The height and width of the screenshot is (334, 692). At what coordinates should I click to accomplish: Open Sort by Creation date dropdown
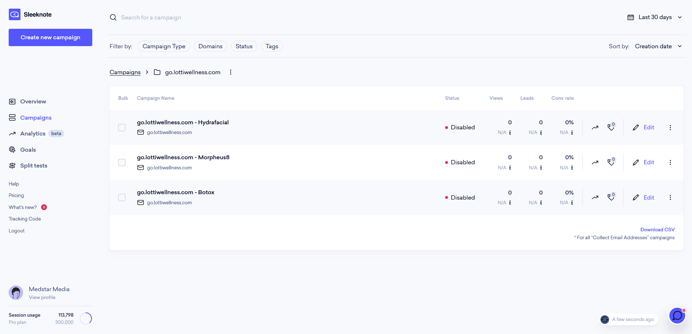[658, 46]
